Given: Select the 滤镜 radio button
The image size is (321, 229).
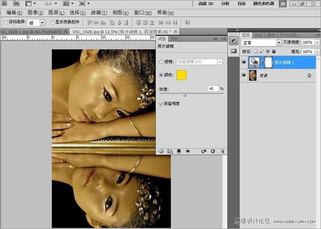Looking at the screenshot, I should [161, 62].
